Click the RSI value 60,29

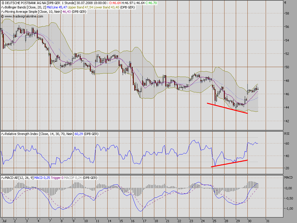[79, 134]
